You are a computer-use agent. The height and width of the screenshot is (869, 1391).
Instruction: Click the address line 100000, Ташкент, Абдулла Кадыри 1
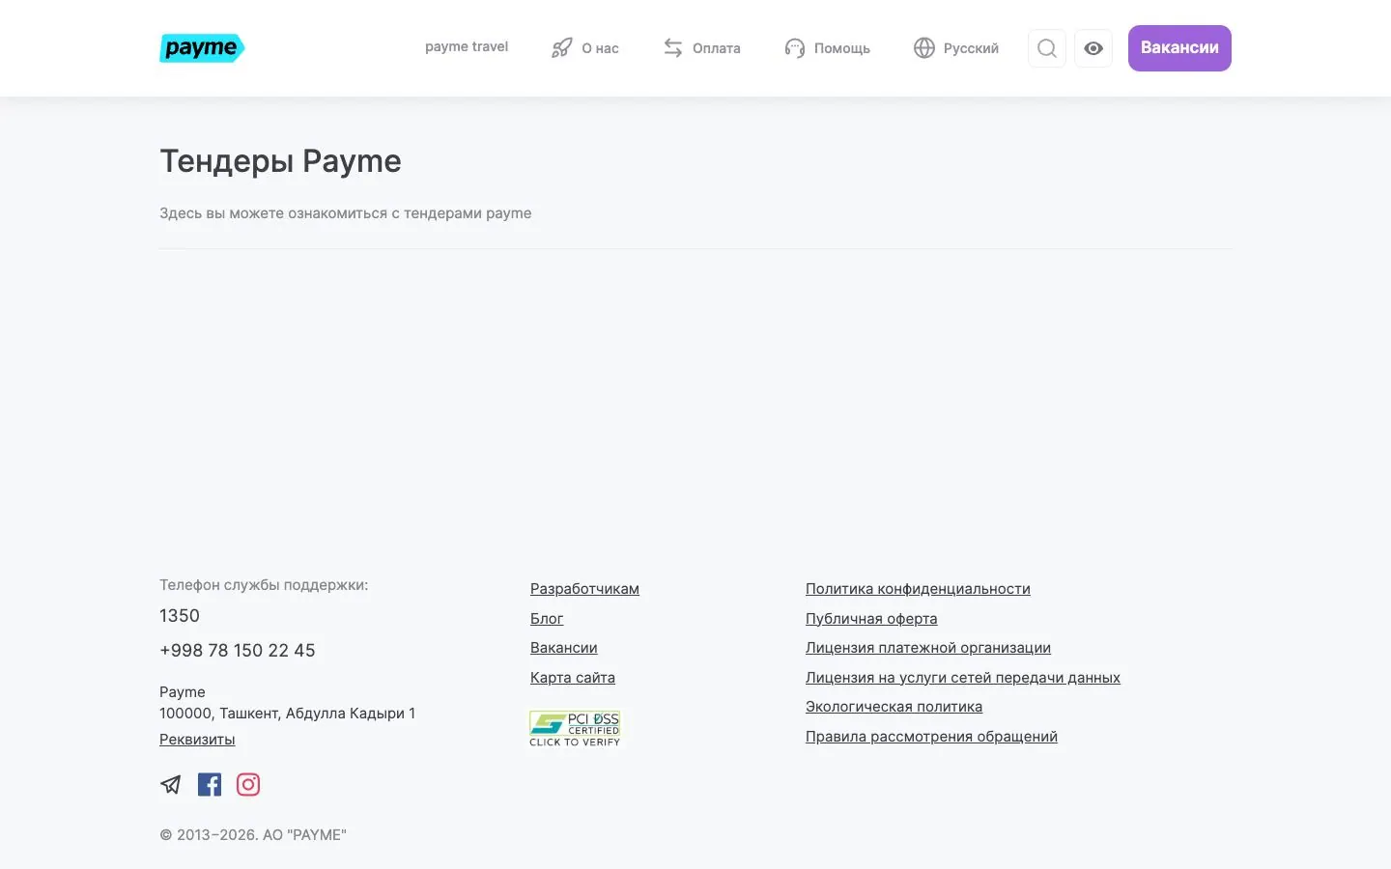[287, 714]
